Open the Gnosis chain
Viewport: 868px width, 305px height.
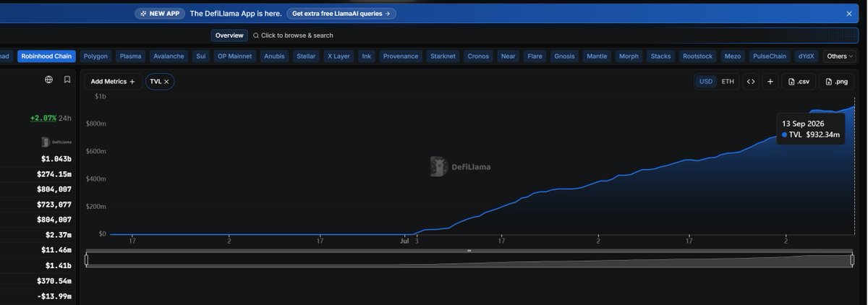(564, 56)
